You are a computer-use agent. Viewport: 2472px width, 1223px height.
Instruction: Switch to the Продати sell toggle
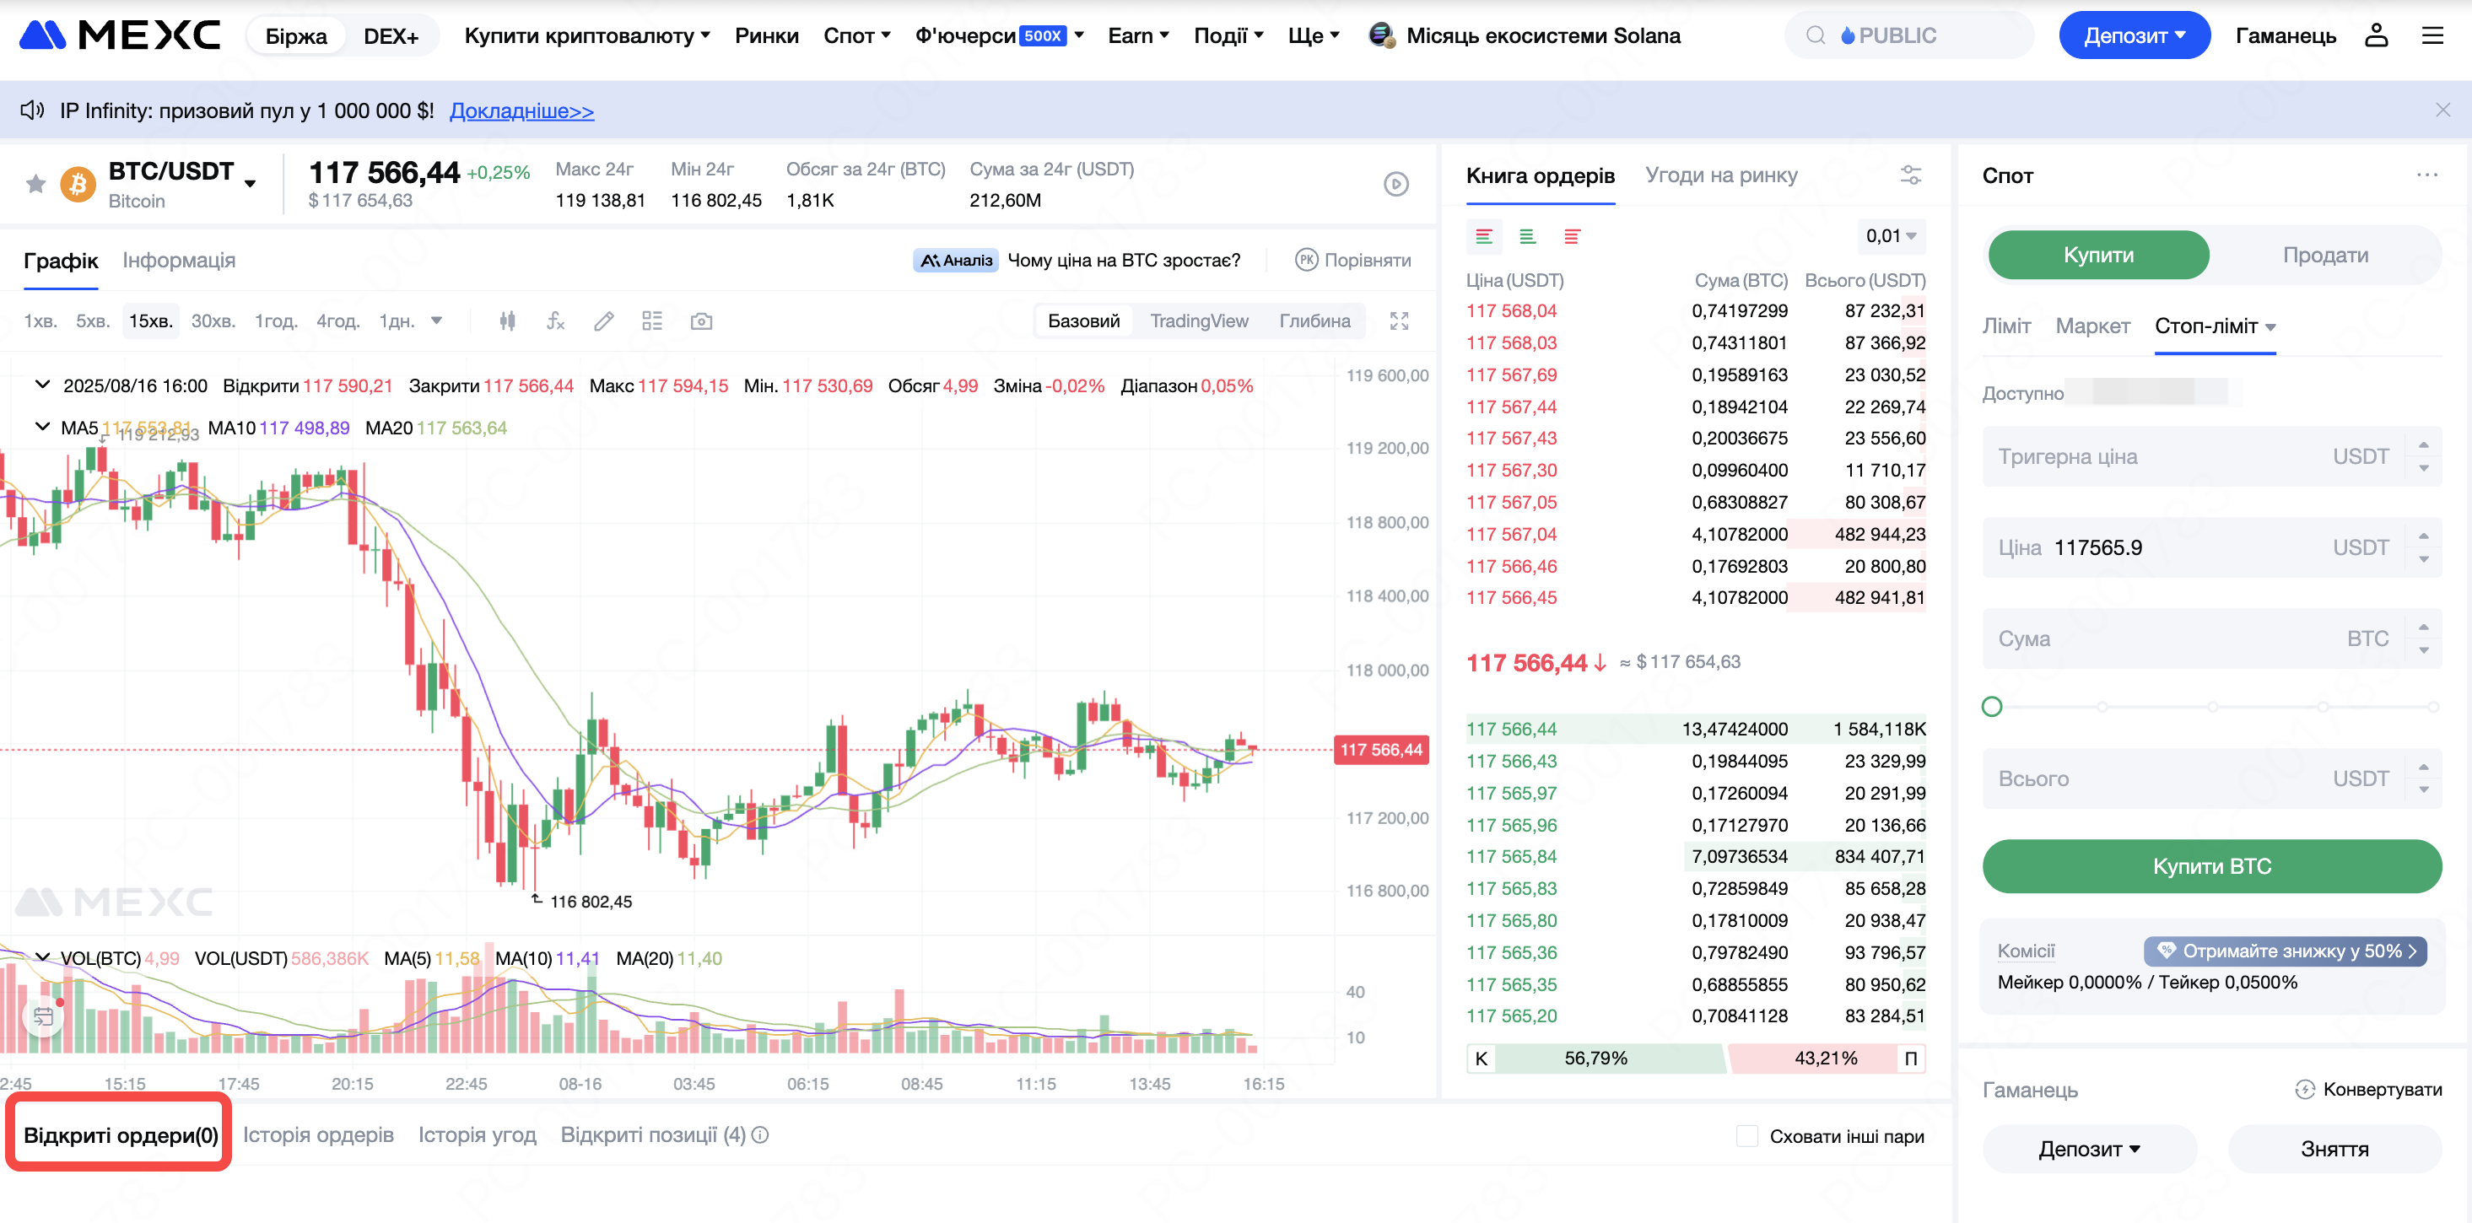pyautogui.click(x=2324, y=256)
